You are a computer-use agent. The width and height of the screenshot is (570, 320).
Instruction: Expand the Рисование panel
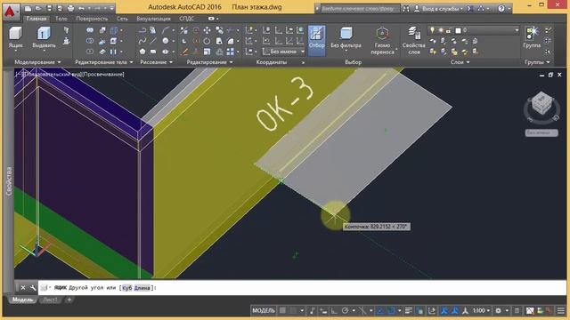click(157, 62)
